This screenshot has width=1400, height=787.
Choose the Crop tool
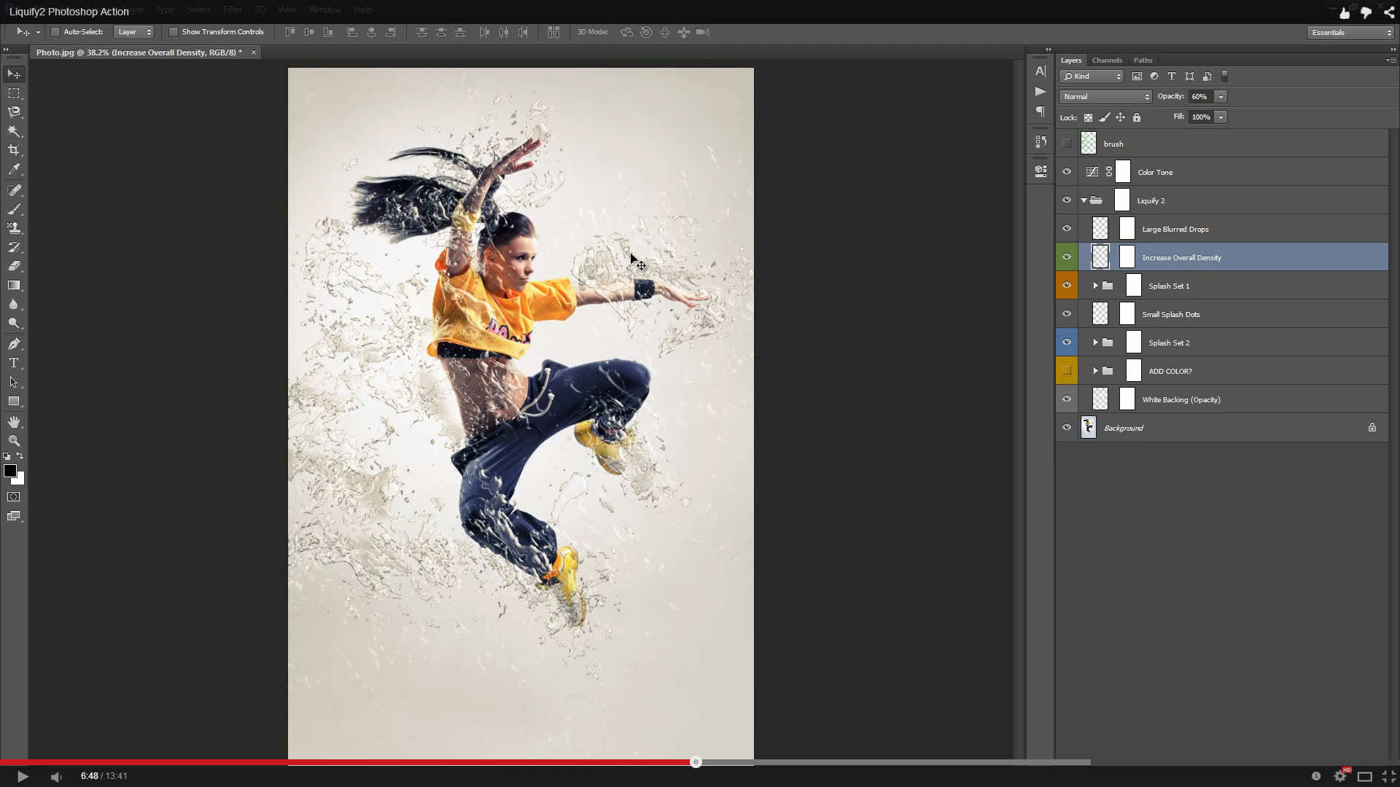click(13, 149)
